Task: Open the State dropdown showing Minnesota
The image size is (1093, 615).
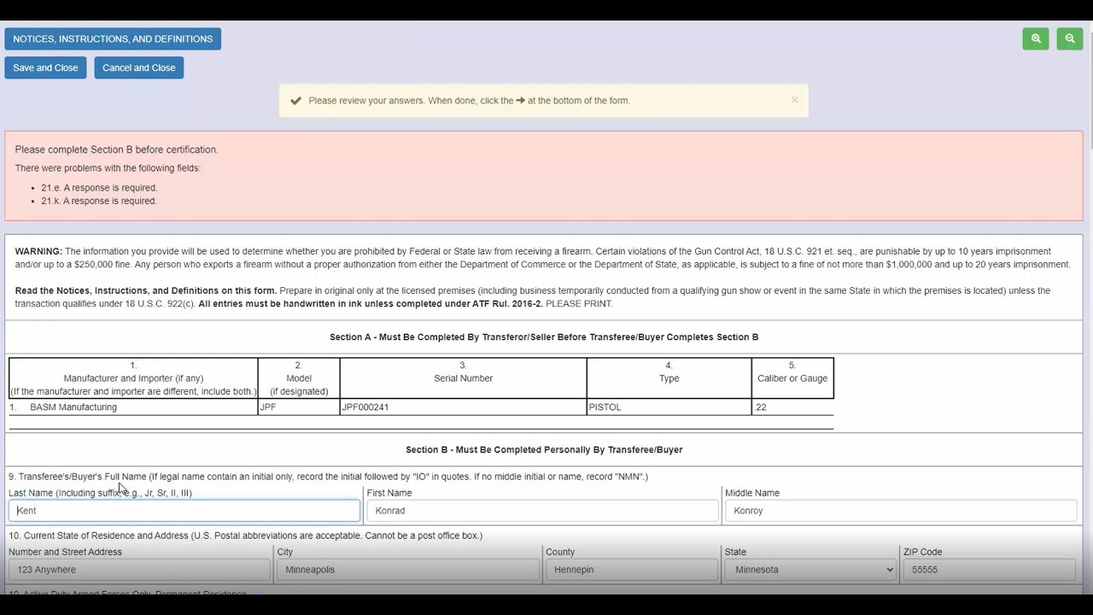Action: (810, 570)
